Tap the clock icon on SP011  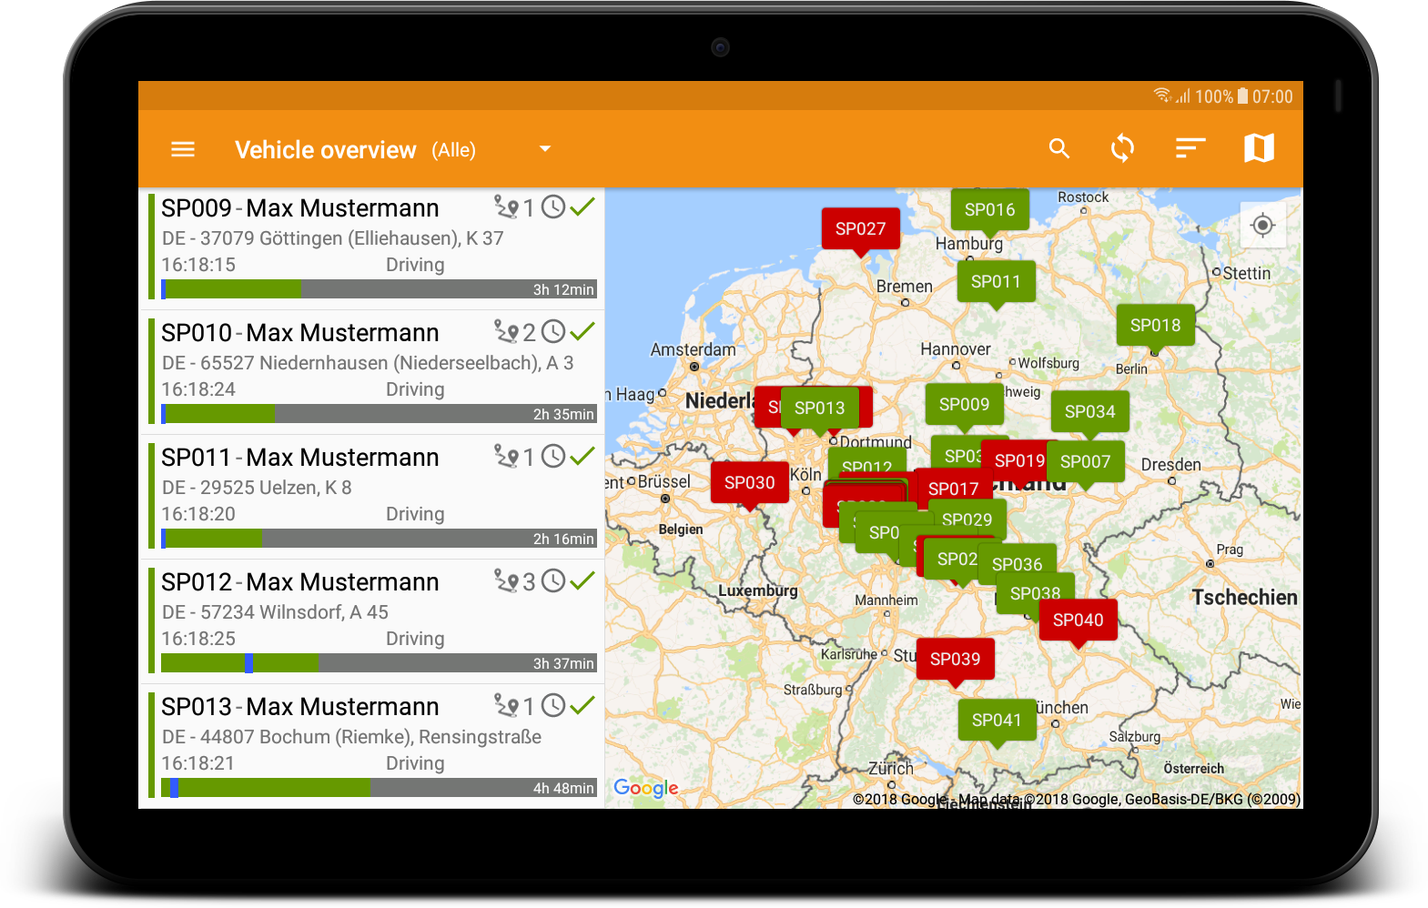[553, 457]
